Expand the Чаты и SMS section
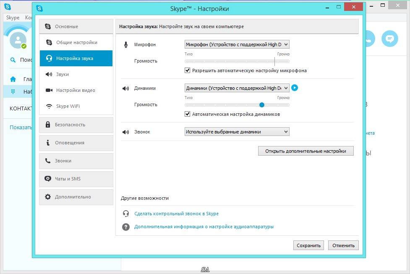Image resolution: width=410 pixels, height=274 pixels. (x=76, y=179)
